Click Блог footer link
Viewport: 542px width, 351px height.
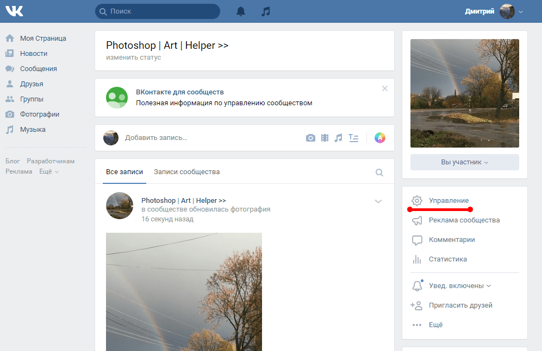pos(13,161)
